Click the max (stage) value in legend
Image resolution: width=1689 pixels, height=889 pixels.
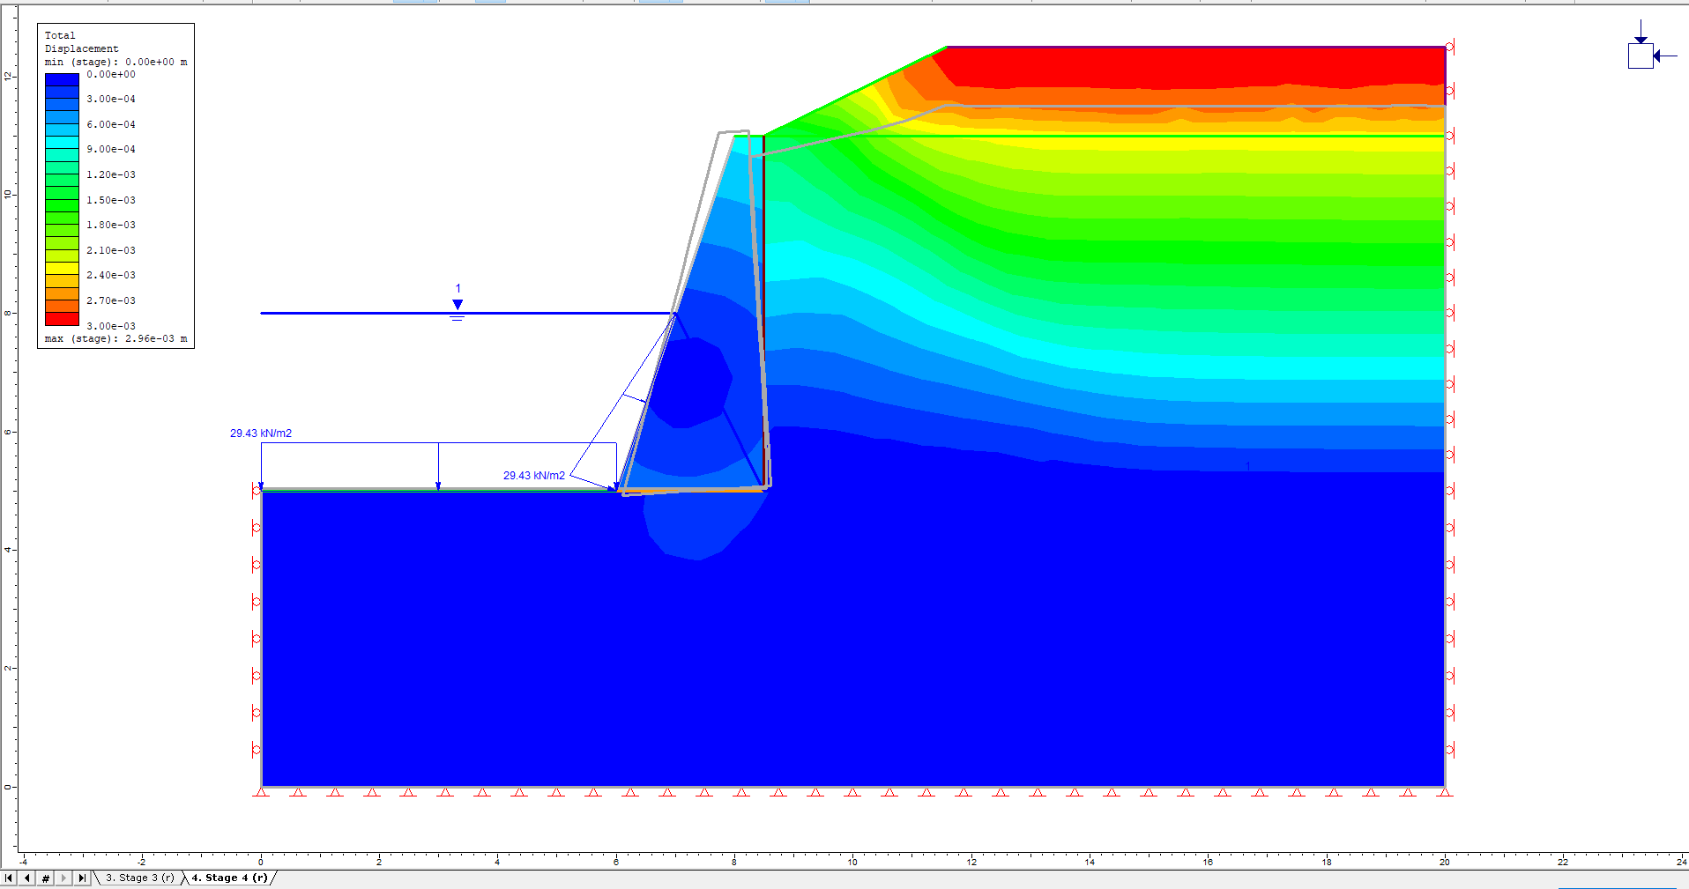coord(115,339)
